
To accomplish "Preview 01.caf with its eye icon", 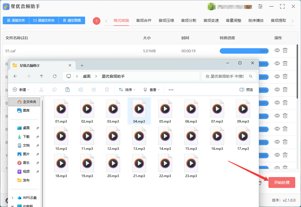I will pos(277,50).
